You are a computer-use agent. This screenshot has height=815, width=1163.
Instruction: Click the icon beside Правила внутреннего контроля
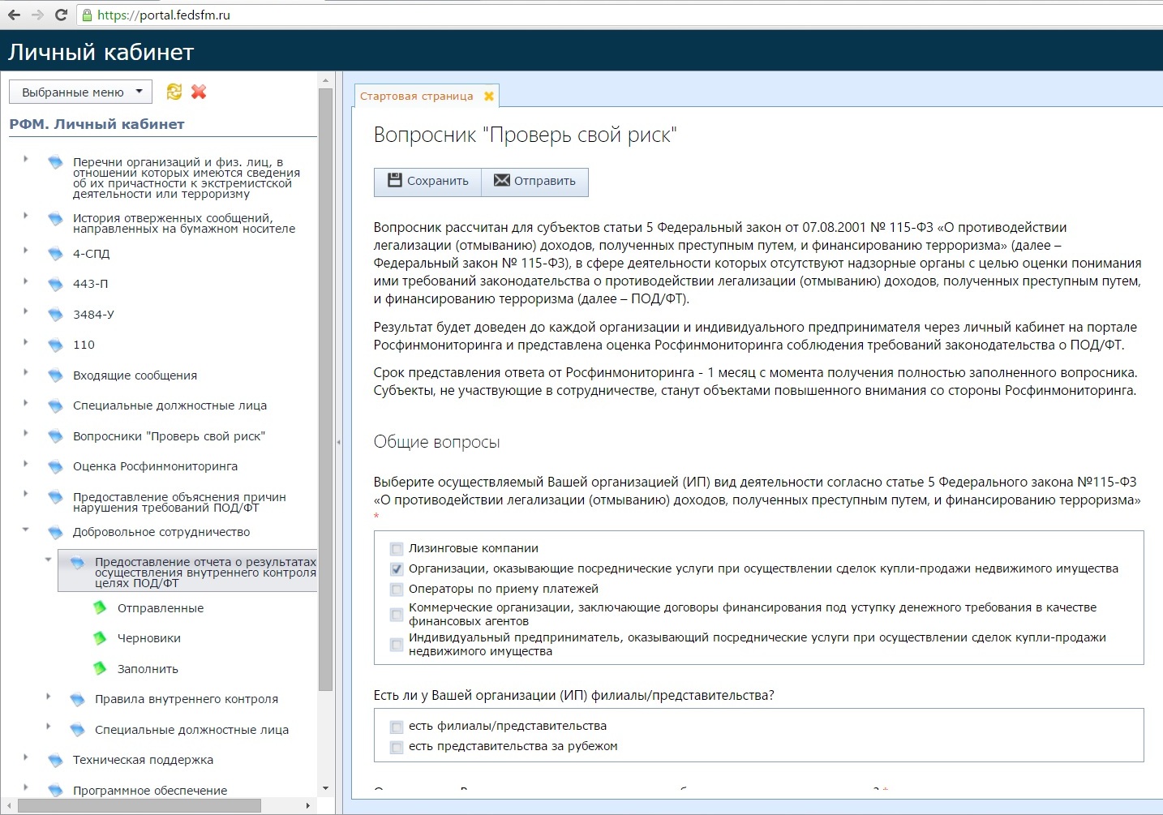pos(77,699)
